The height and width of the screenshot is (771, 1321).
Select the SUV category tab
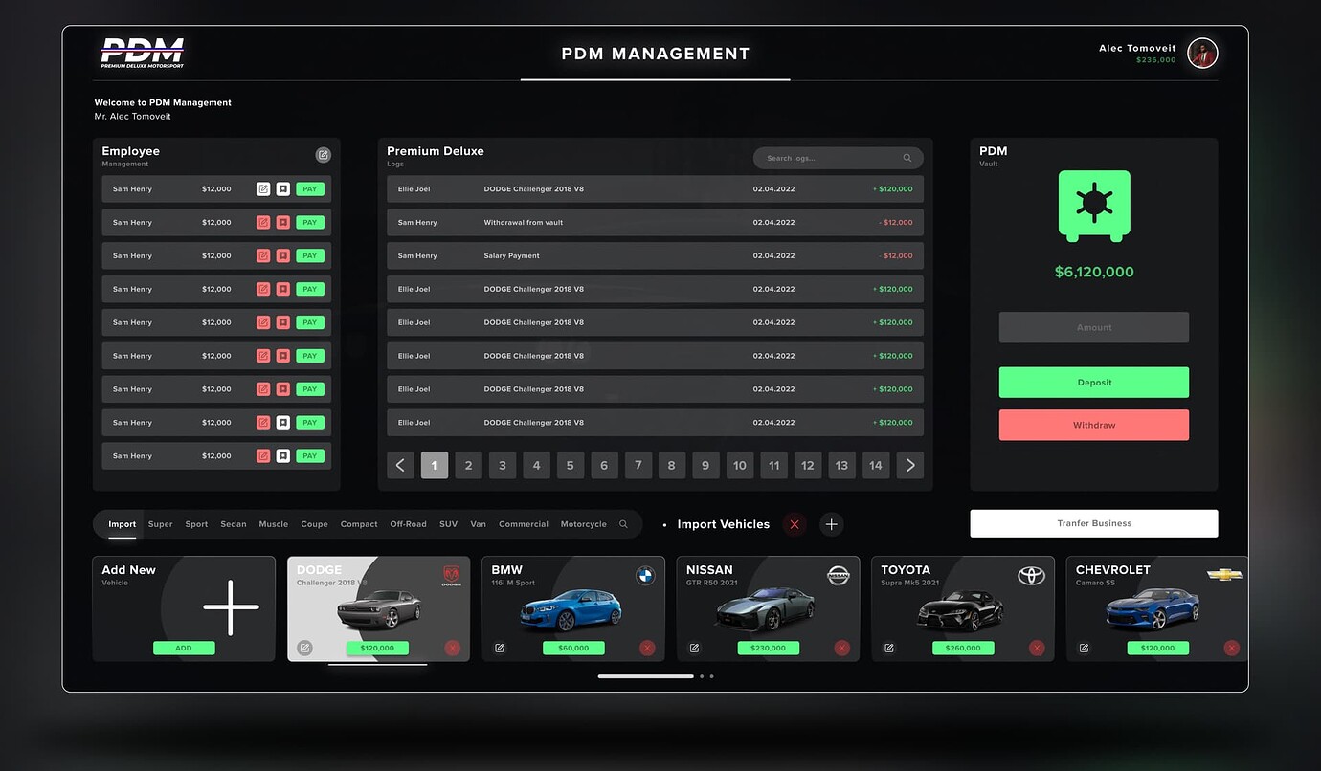click(x=448, y=524)
